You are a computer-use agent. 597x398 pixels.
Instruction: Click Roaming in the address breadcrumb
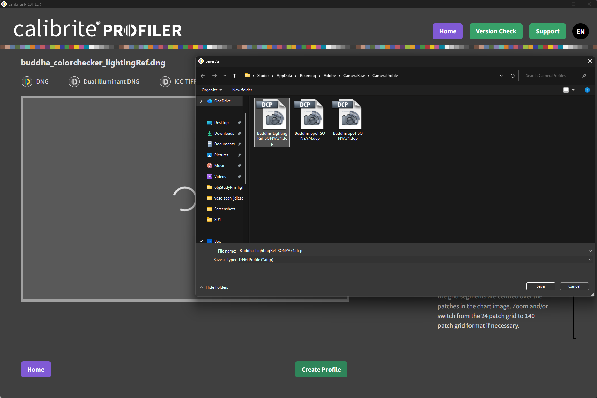pos(308,76)
